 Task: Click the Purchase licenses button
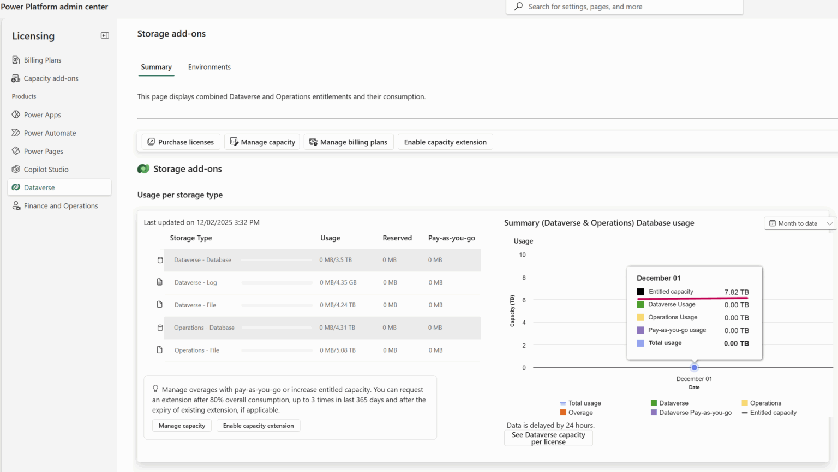(181, 142)
